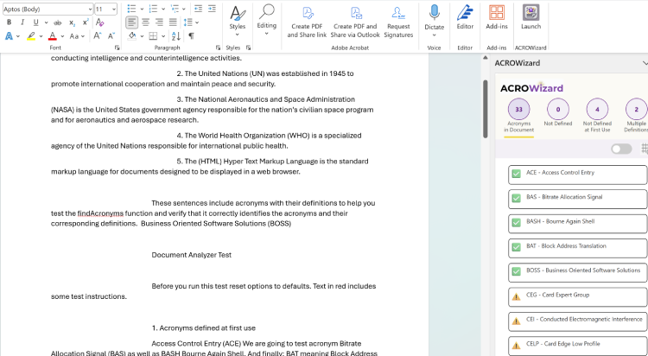
Task: Insert a numbered list
Action: click(153, 9)
